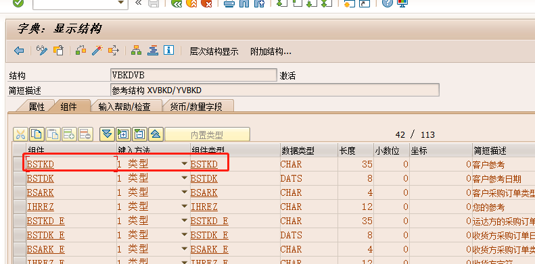The image size is (535, 264).
Task: Click the red Cancel icon
Action: tap(206, 3)
